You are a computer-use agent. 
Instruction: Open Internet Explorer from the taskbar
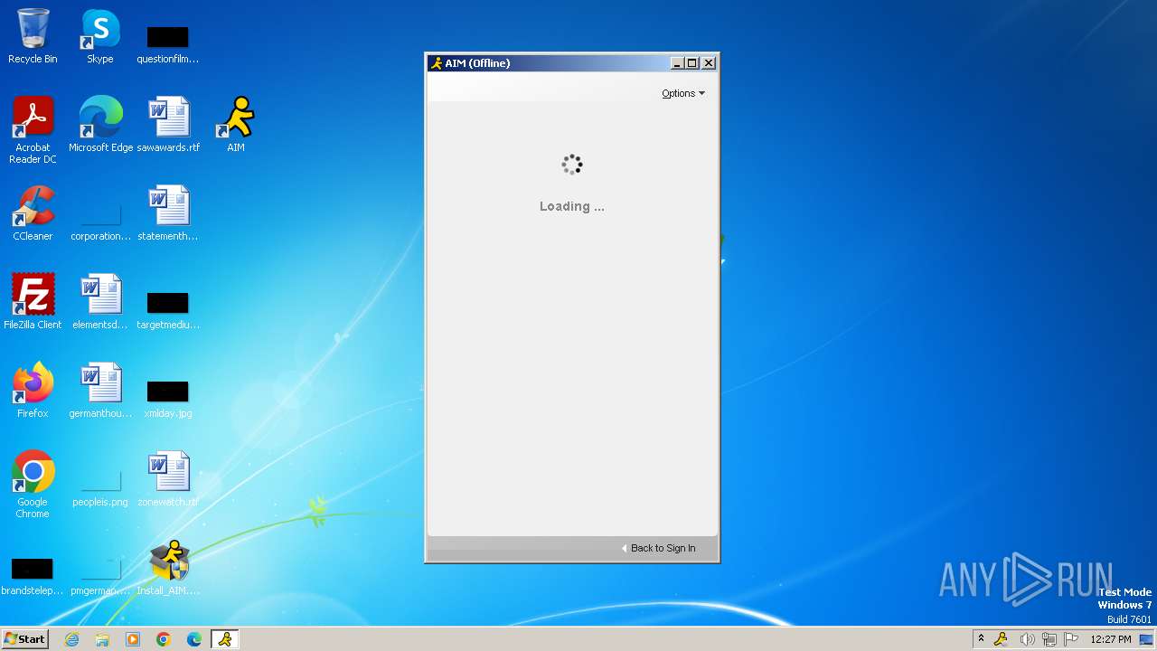point(71,639)
